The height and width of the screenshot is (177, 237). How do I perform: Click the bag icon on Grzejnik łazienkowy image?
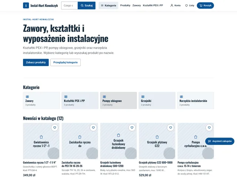(118, 135)
